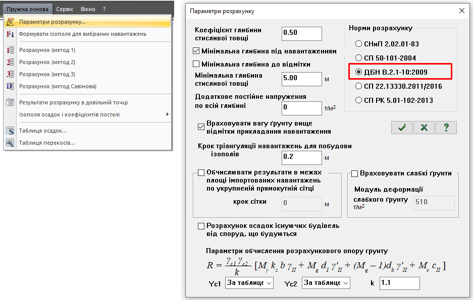Confirm dialog with green checkmark button
This screenshot has height=300, width=474.
402,128
